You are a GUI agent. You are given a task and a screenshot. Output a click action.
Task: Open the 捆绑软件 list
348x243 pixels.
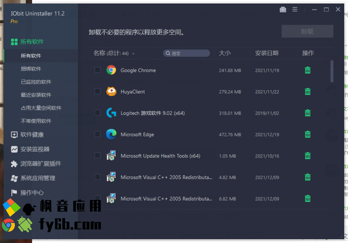click(31, 69)
